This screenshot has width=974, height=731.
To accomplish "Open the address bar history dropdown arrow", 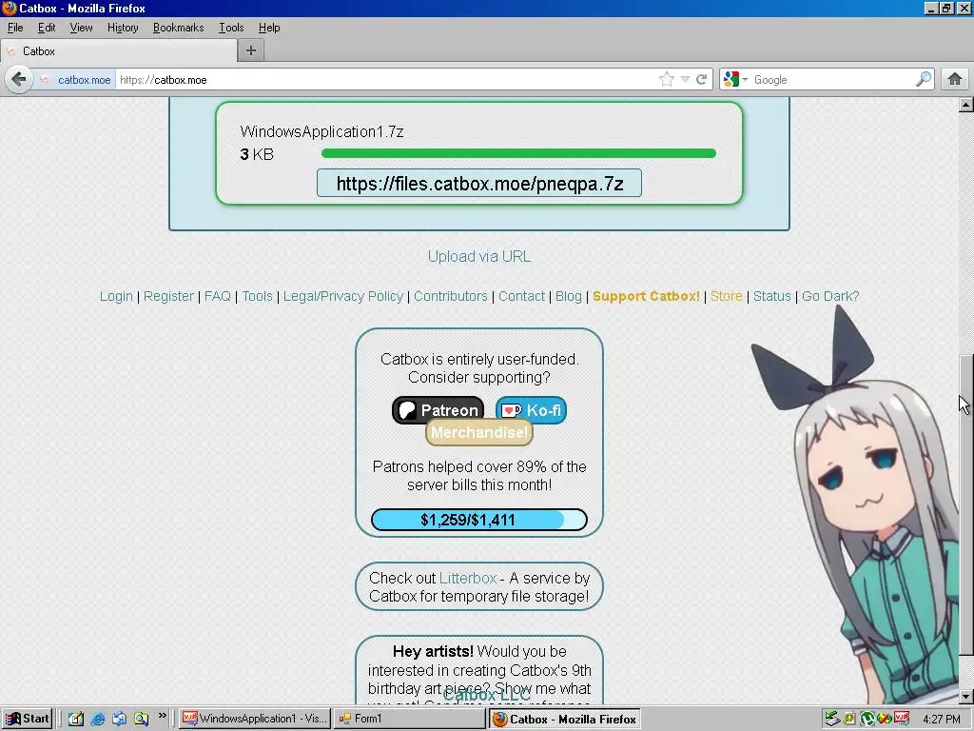I will pyautogui.click(x=685, y=79).
